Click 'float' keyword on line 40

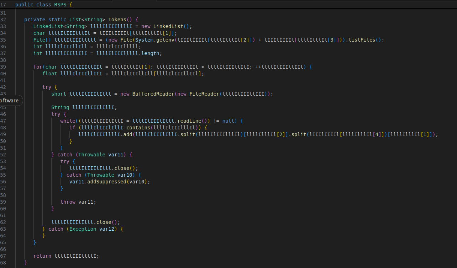coord(50,74)
